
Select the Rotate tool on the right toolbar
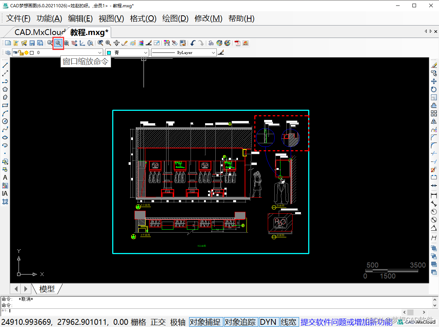click(x=434, y=89)
